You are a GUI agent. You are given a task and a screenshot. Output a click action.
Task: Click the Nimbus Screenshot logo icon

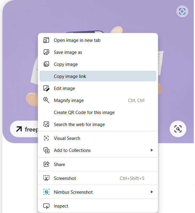tap(46, 192)
